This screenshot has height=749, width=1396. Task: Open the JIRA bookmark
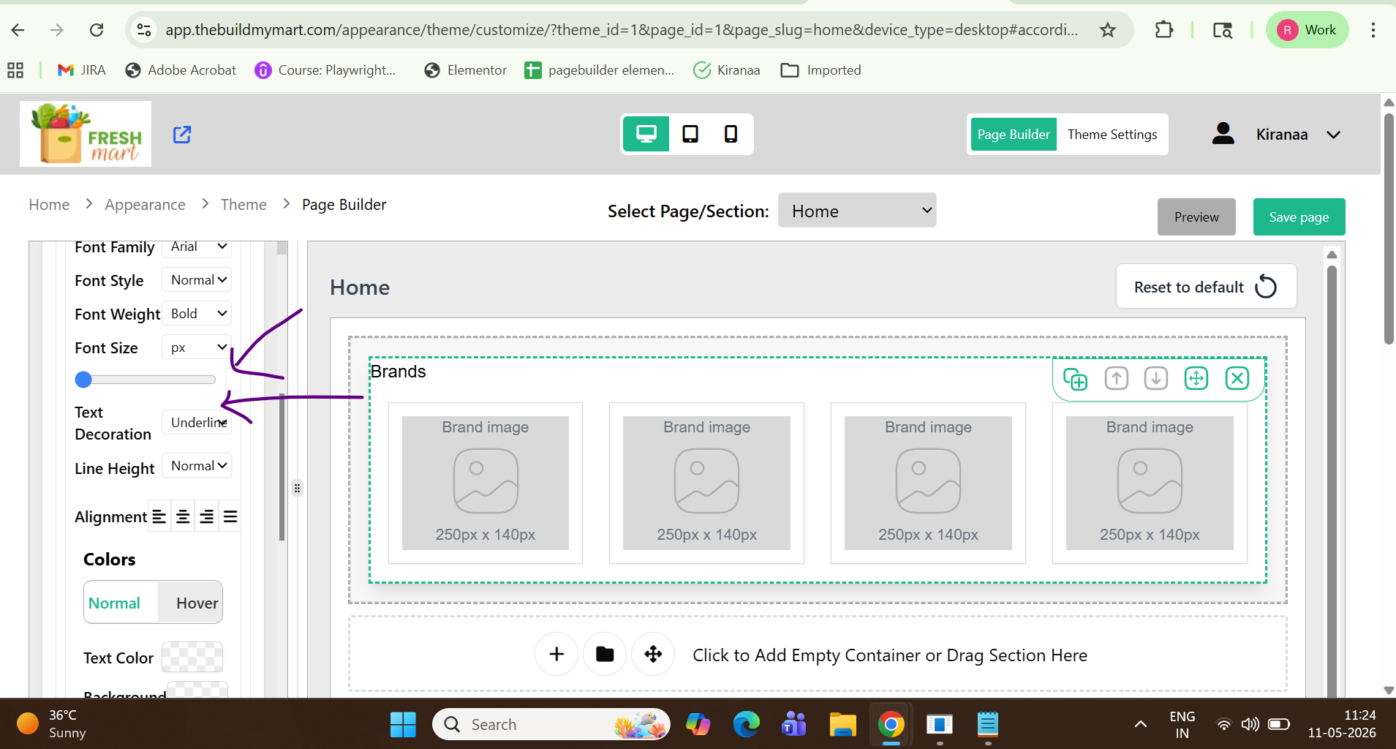81,70
